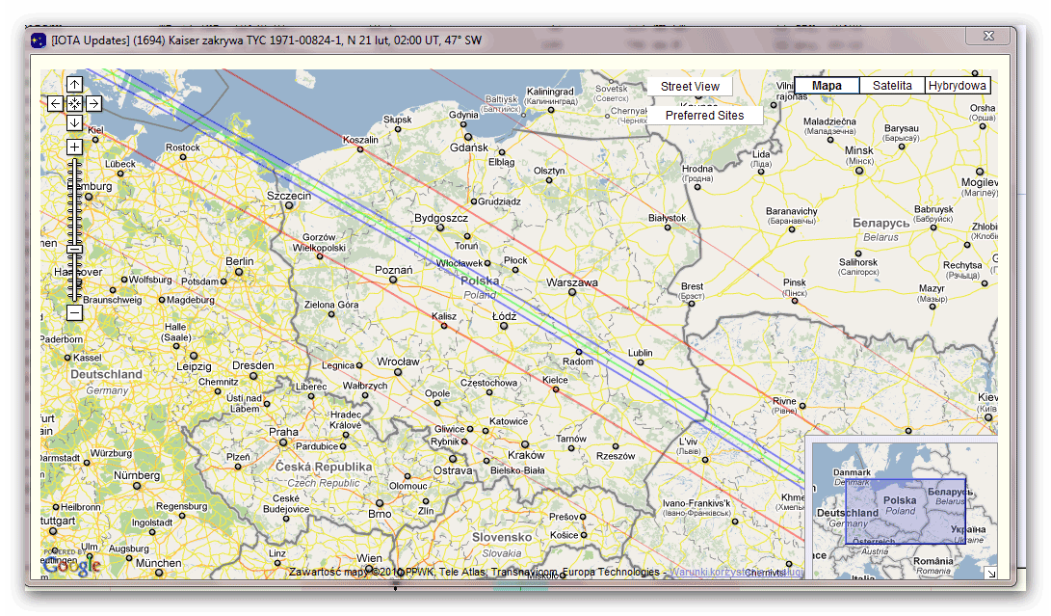Click the Częstochowa city label
This screenshot has height=616, width=1051.
[488, 383]
